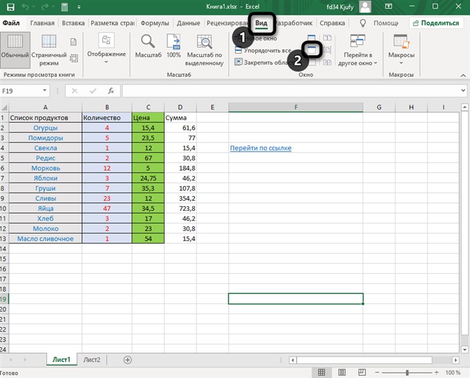Screen dimensions: 470x378
Task: Click the Save icon in the title bar
Action: click(x=11, y=7)
